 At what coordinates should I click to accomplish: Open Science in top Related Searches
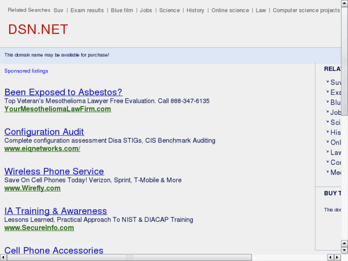point(169,11)
